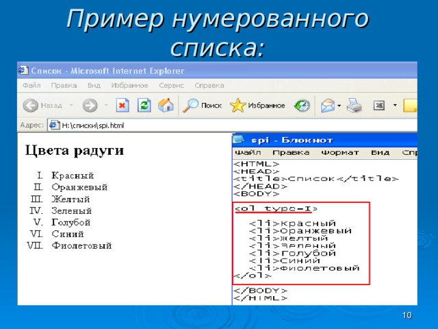Click the list item 'Оранжевый' in browser
Viewport: 438px width, 329px height.
(79, 187)
